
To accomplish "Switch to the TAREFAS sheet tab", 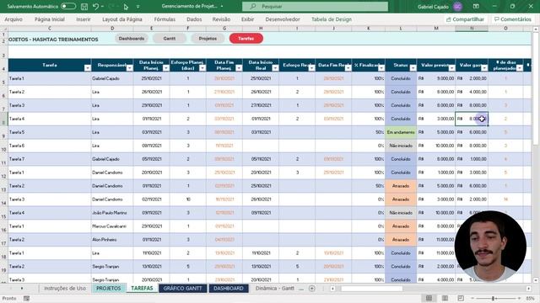I will (x=142, y=288).
